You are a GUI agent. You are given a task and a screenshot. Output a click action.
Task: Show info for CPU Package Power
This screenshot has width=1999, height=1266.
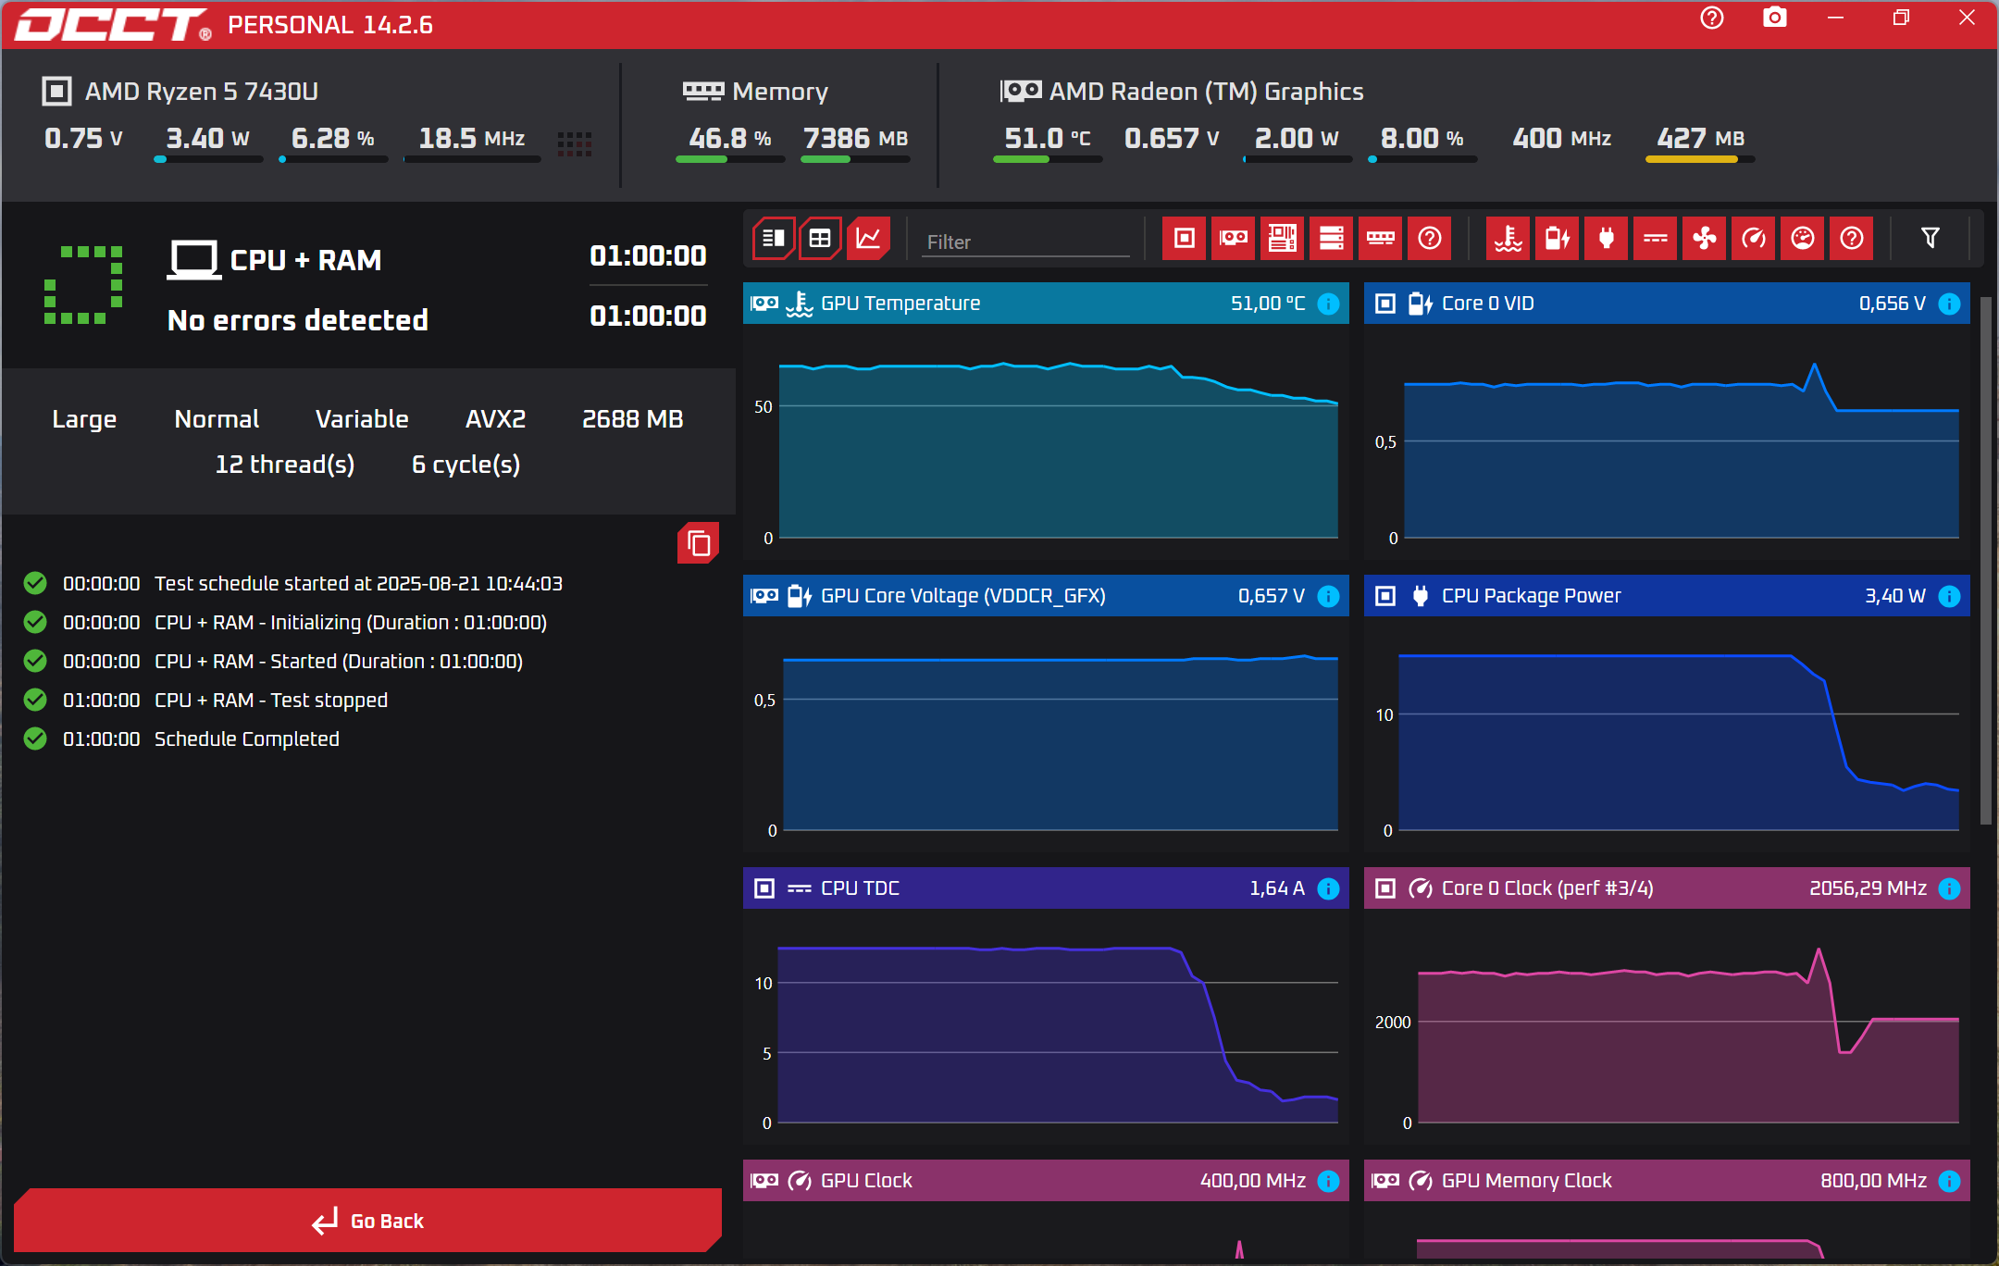(x=1949, y=596)
